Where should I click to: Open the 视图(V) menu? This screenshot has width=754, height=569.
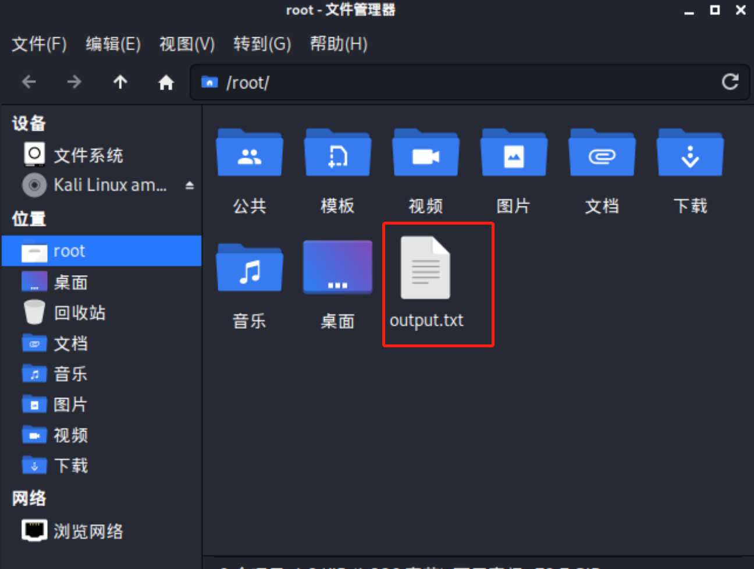(x=186, y=44)
